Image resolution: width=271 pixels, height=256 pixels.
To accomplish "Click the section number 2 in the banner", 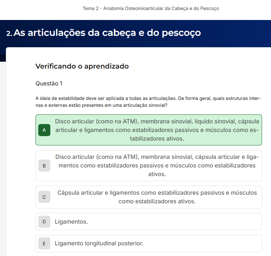I will point(9,33).
